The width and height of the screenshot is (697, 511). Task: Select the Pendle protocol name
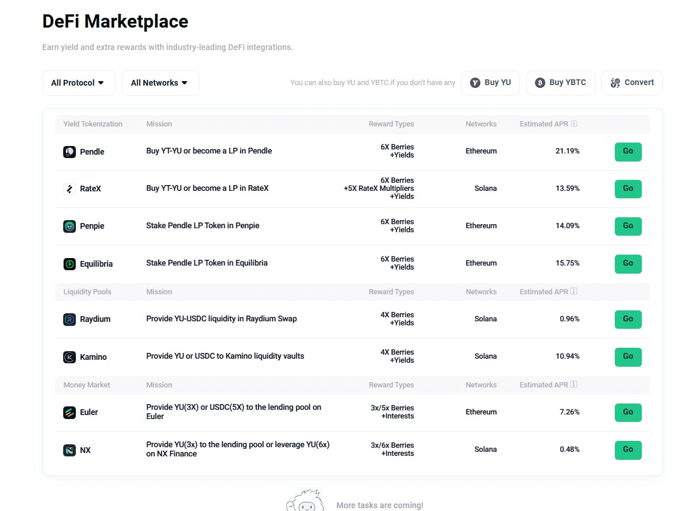(92, 152)
